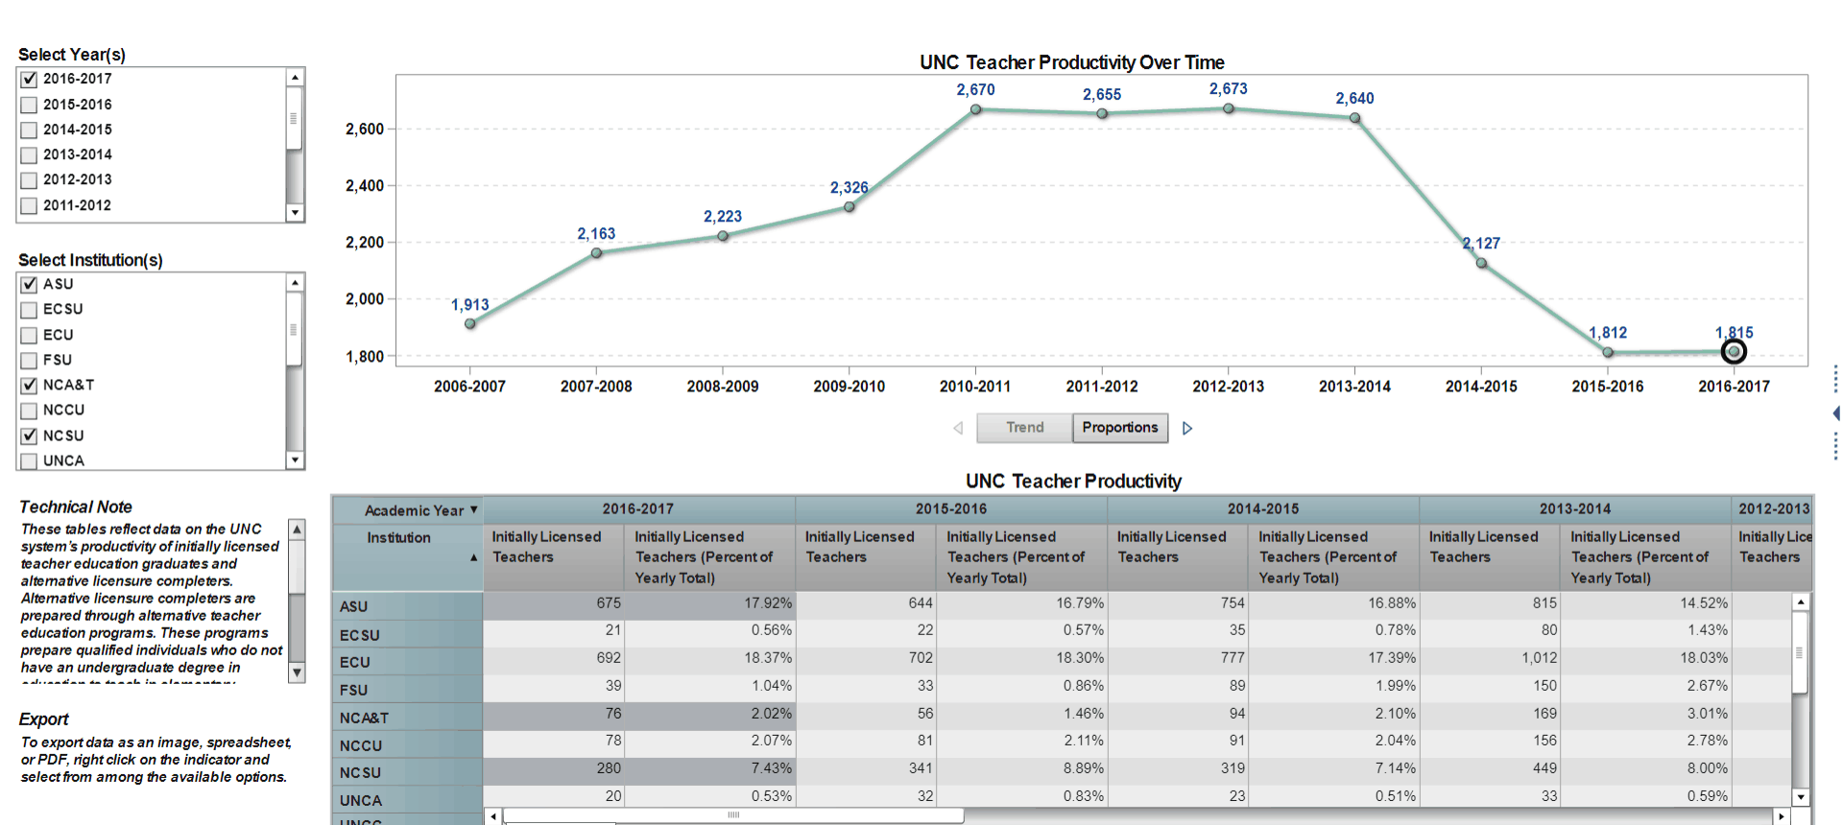Uncheck the 2016-2017 year checkbox
Screen dimensions: 1843x825
click(30, 80)
